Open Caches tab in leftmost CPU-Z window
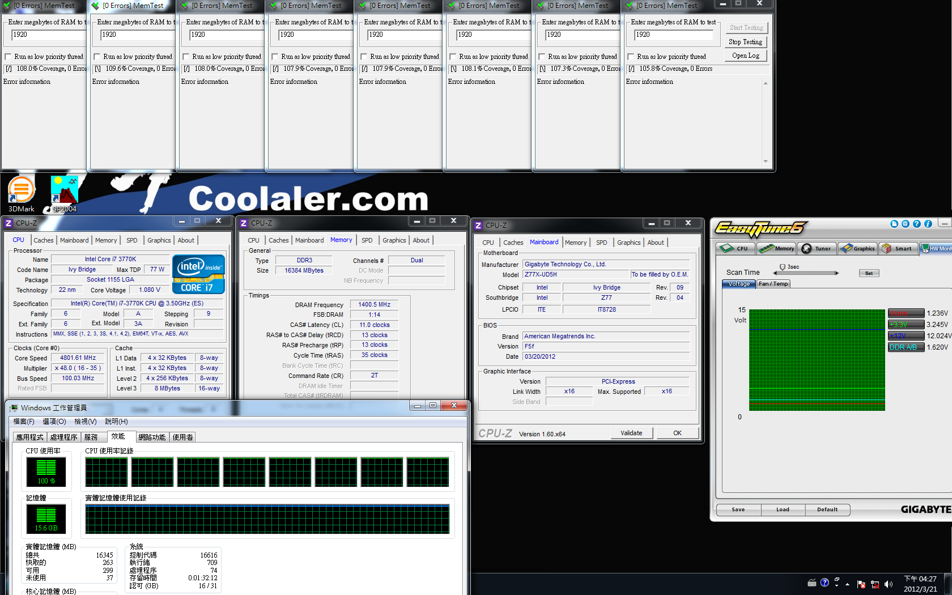This screenshot has height=595, width=952. coord(44,240)
